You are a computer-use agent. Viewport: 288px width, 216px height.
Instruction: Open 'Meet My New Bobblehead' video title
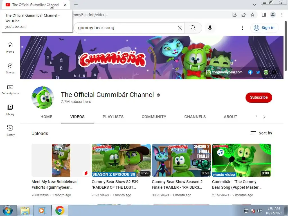point(55,184)
